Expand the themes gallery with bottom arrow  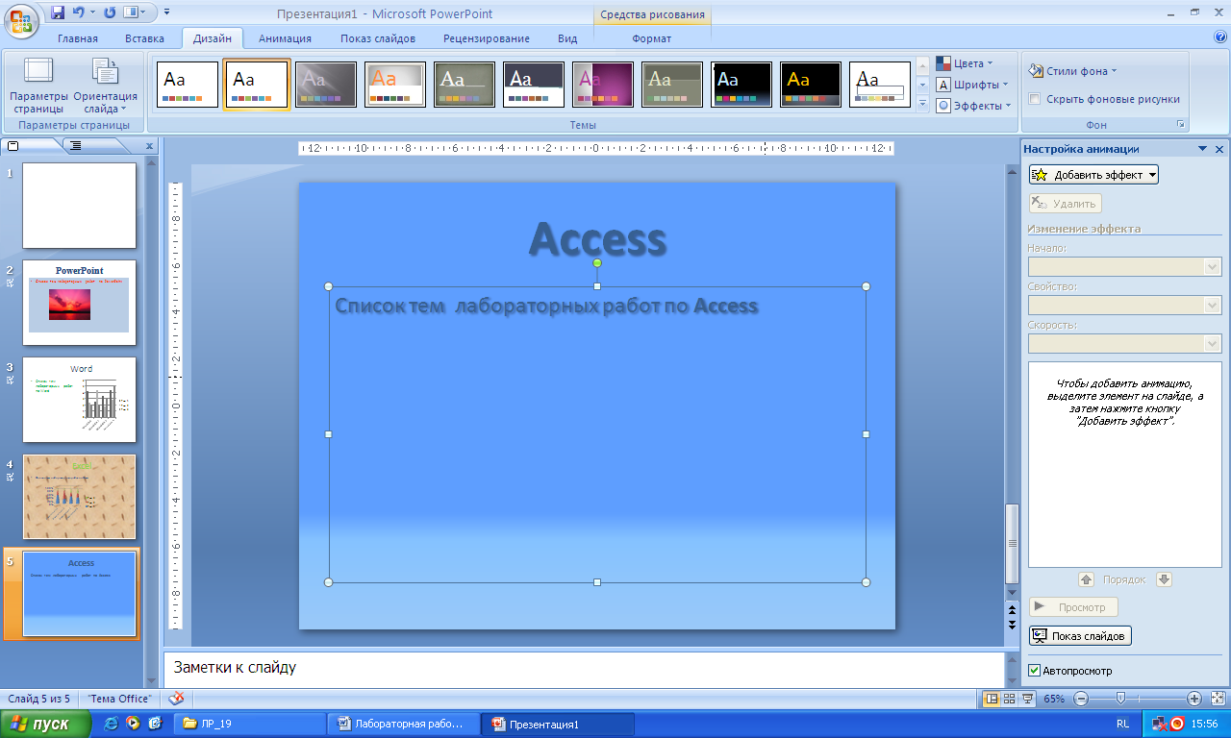[x=922, y=103]
